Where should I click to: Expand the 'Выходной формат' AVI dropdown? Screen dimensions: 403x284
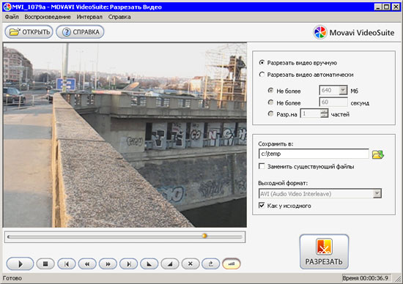point(377,194)
